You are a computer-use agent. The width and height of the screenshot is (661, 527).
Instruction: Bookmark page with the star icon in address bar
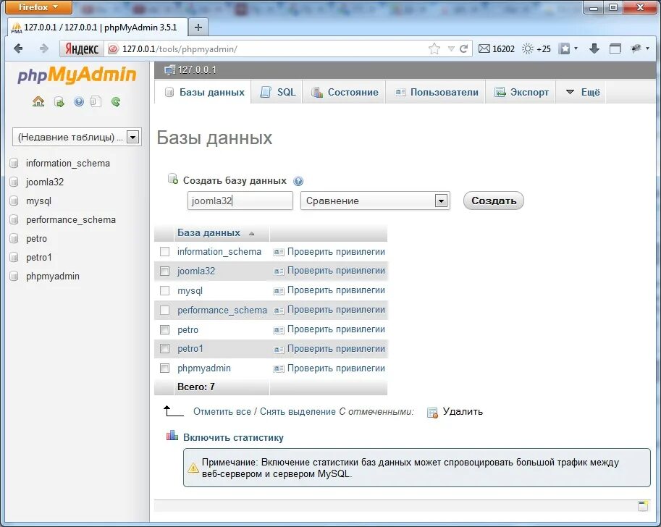coord(434,49)
